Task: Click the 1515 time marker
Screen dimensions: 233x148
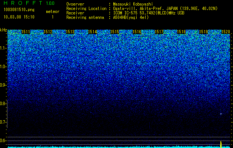Action: click(x=114, y=32)
